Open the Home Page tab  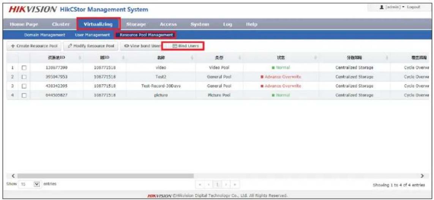point(24,25)
